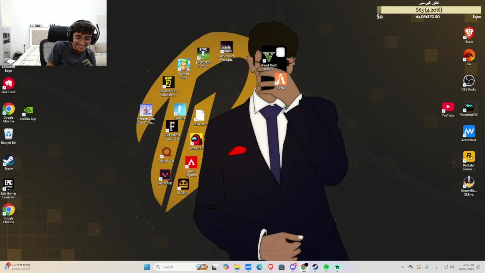Open the R.E.P.O. game shortcut
The width and height of the screenshot is (485, 273).
183,187
